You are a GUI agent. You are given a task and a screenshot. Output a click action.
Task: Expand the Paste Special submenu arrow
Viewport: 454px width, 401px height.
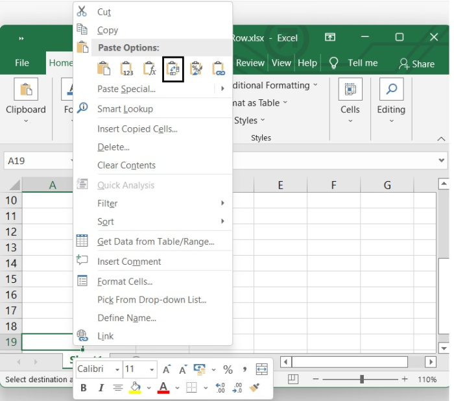[222, 89]
